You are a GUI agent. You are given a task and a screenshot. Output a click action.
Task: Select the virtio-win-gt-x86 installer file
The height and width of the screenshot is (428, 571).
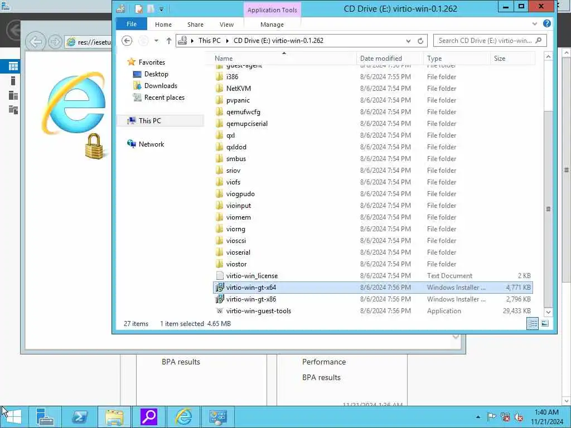pyautogui.click(x=251, y=299)
